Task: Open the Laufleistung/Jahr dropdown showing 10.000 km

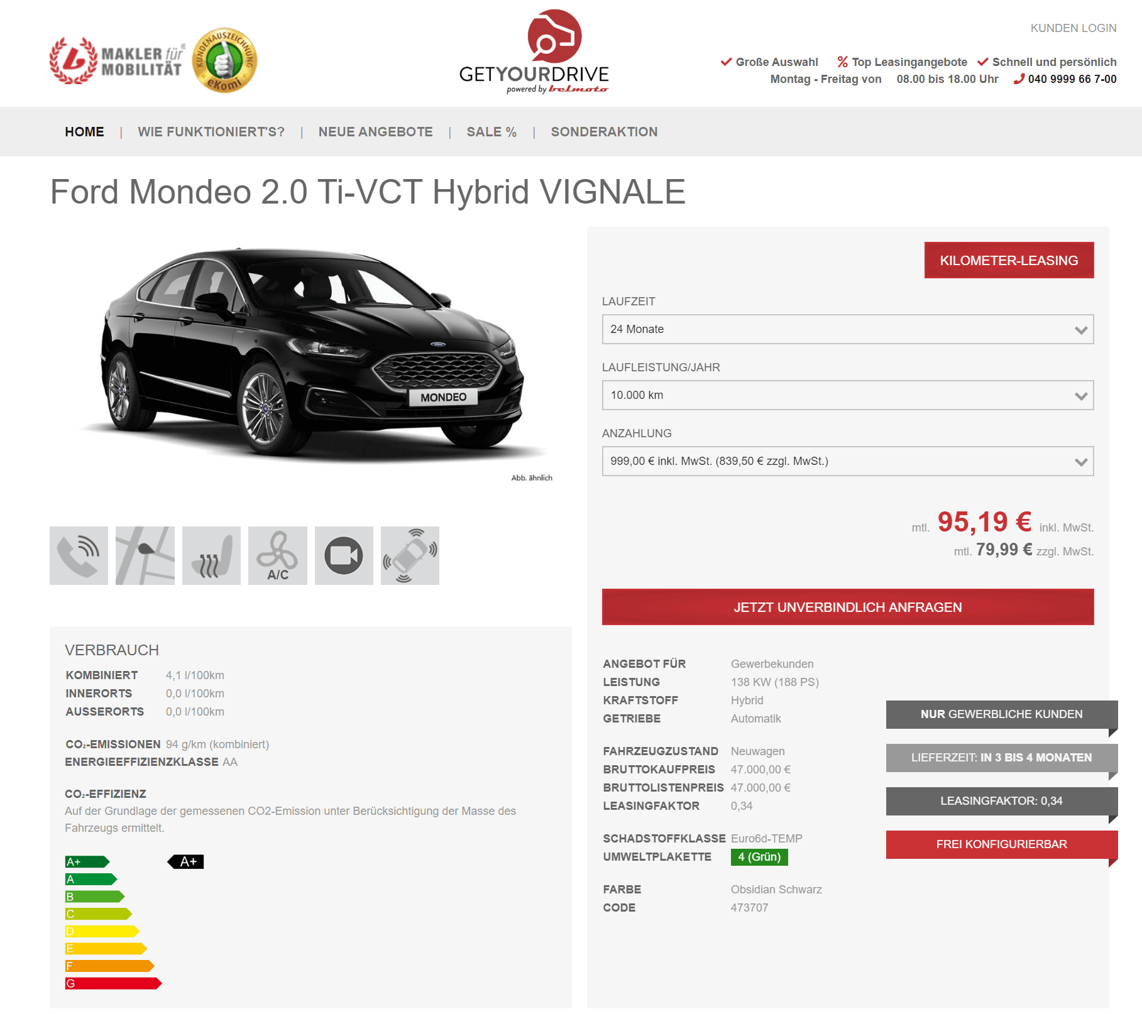Action: point(848,395)
